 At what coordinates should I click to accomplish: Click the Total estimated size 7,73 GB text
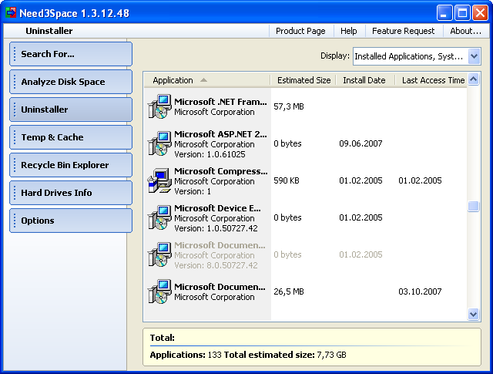[x=285, y=355]
